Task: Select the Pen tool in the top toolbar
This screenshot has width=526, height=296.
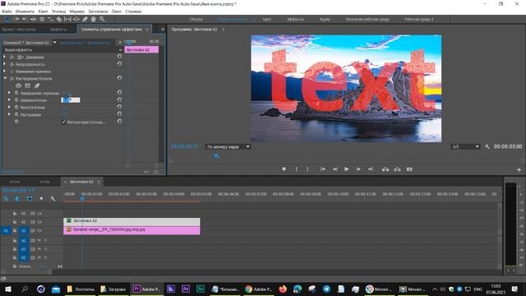Action: tap(85, 20)
